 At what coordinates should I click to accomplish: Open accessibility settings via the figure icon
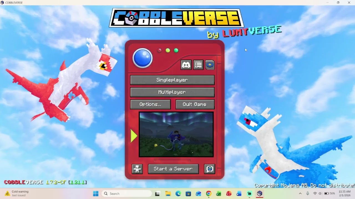coord(137,169)
